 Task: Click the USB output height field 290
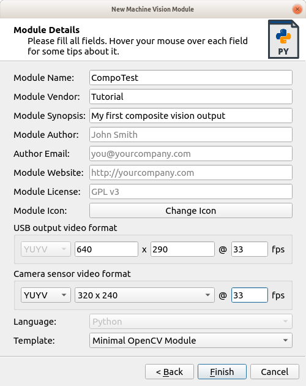tap(182, 249)
